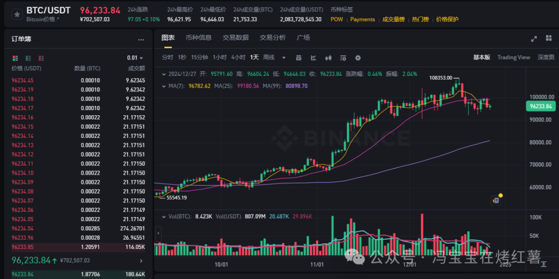Open the 热门榜 tag
559x279 pixels.
point(420,19)
